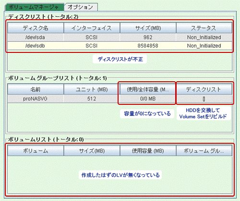
Task: Click the ステータス column header
Action: [204, 28]
